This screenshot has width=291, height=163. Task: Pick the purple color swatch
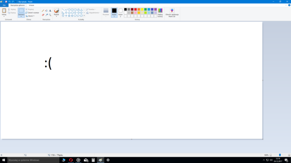[155, 9]
